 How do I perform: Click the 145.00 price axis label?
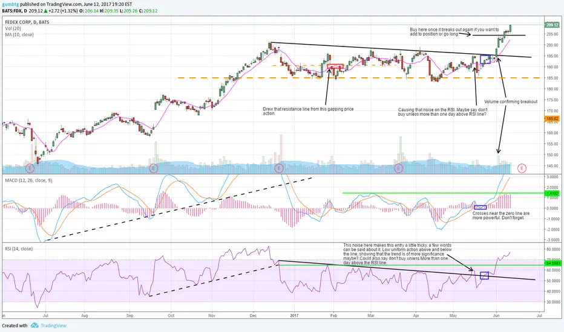[x=552, y=166]
